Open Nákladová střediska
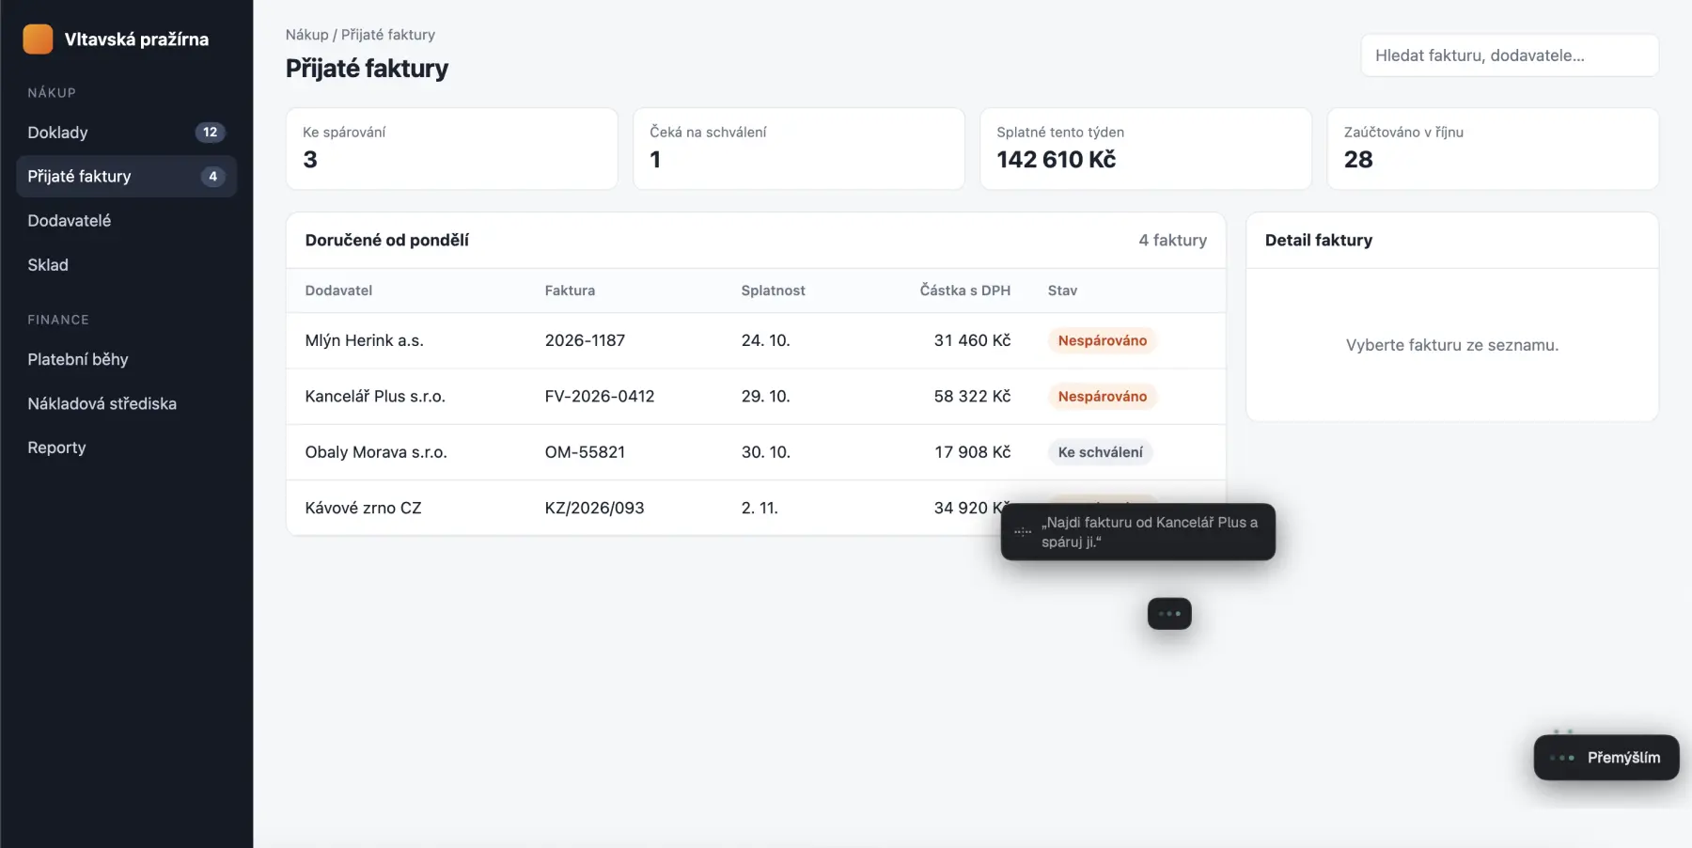Image resolution: width=1692 pixels, height=848 pixels. pyautogui.click(x=126, y=403)
